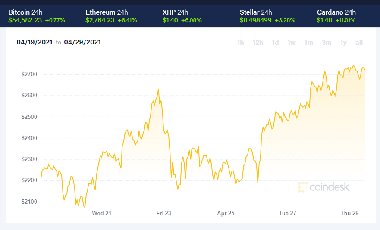This screenshot has height=230, width=380.
Task: Click the end date 04/29/2021
Action: click(x=82, y=42)
